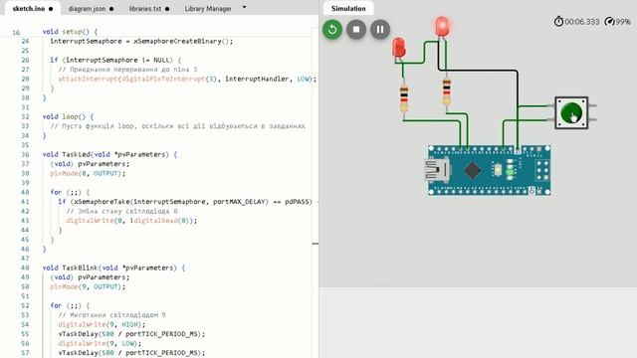The image size is (637, 358).
Task: Place cursor on digitalWrite(8, !digitalRead(8)) line
Action: pos(131,221)
